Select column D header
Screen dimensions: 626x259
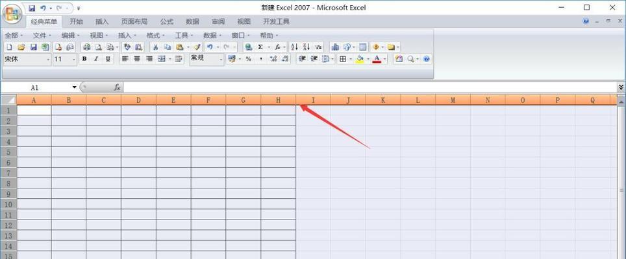click(x=138, y=100)
